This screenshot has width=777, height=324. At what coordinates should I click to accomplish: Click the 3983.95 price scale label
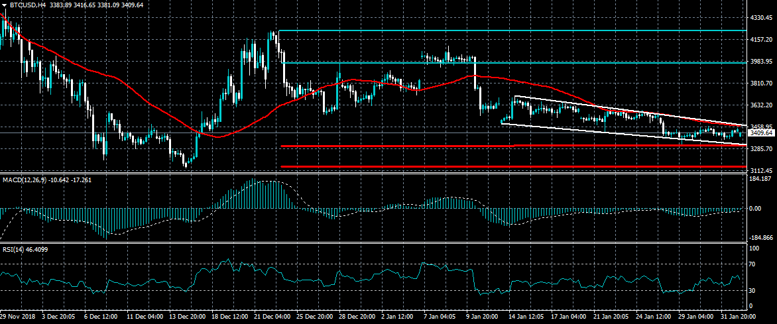tap(762, 62)
